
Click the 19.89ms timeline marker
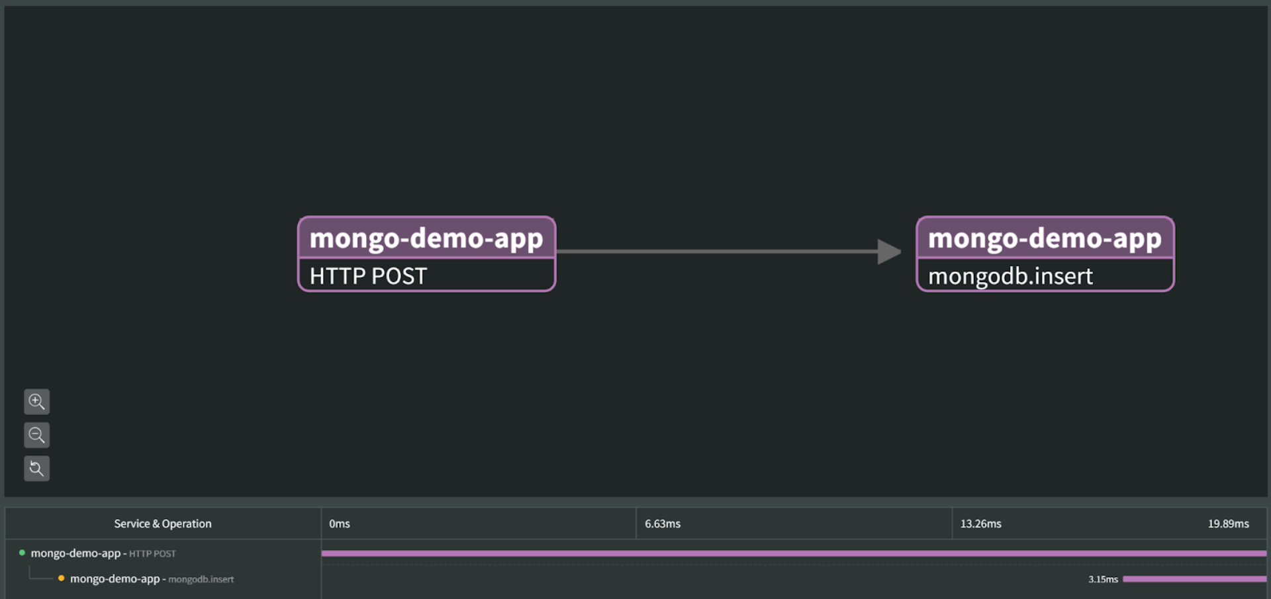pyautogui.click(x=1228, y=524)
